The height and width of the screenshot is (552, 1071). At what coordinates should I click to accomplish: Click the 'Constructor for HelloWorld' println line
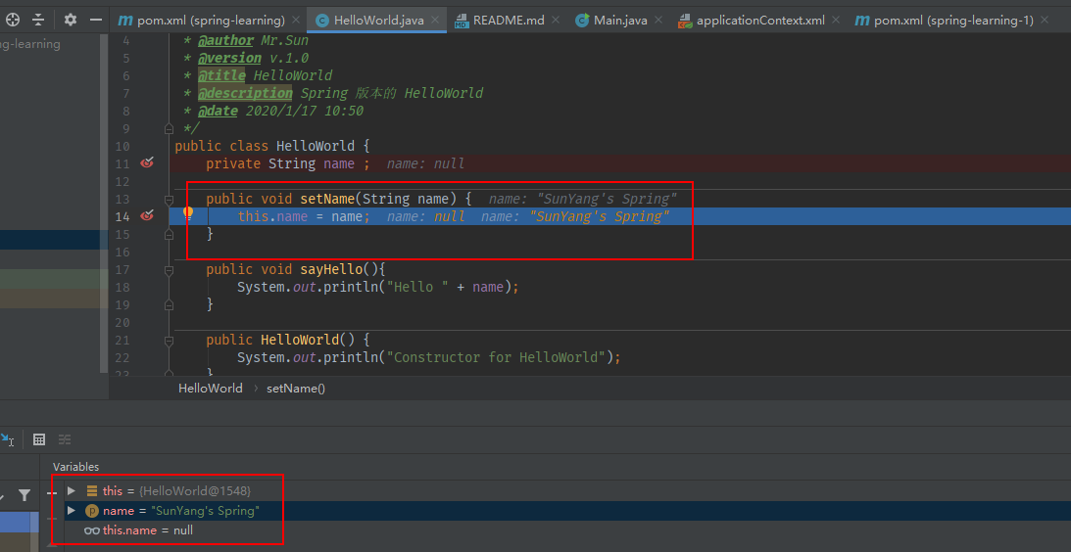pos(429,357)
